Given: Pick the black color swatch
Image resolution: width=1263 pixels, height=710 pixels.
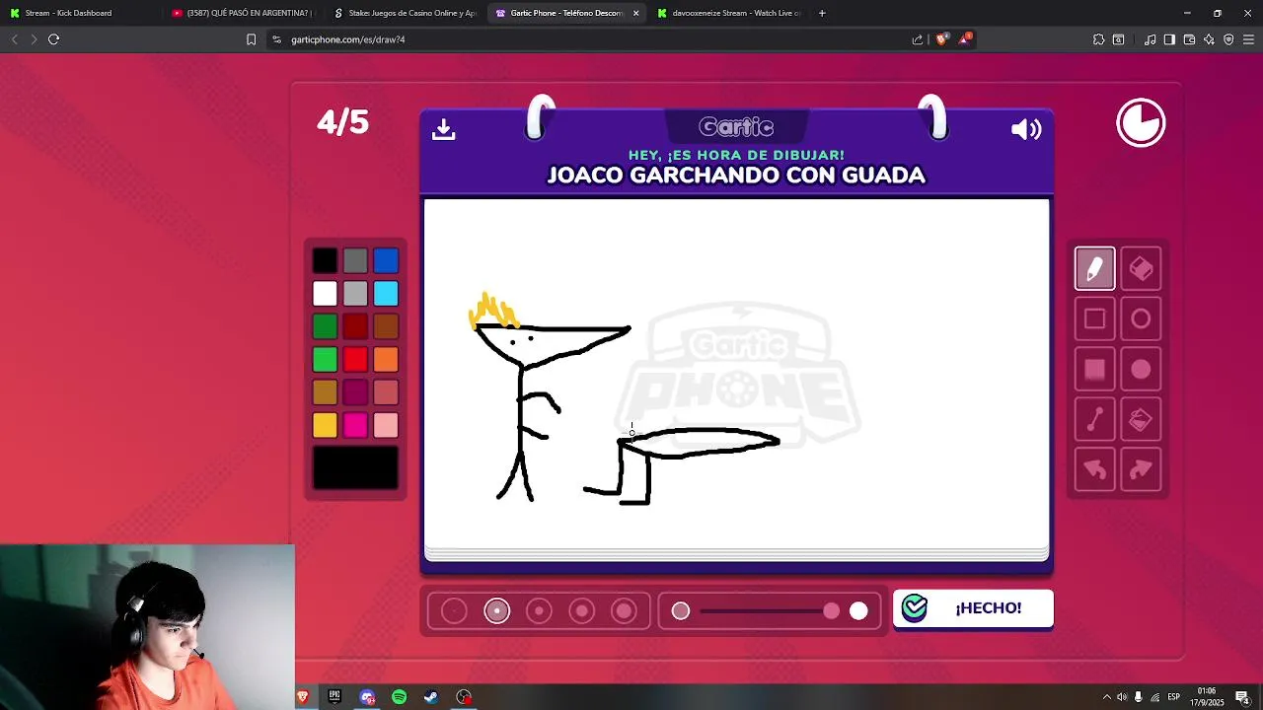Looking at the screenshot, I should click(325, 260).
